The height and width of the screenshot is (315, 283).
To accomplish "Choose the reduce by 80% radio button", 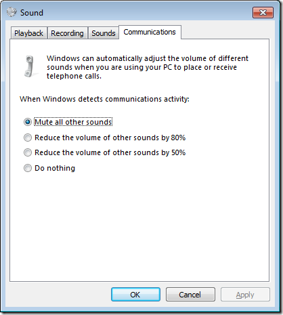I will [28, 138].
